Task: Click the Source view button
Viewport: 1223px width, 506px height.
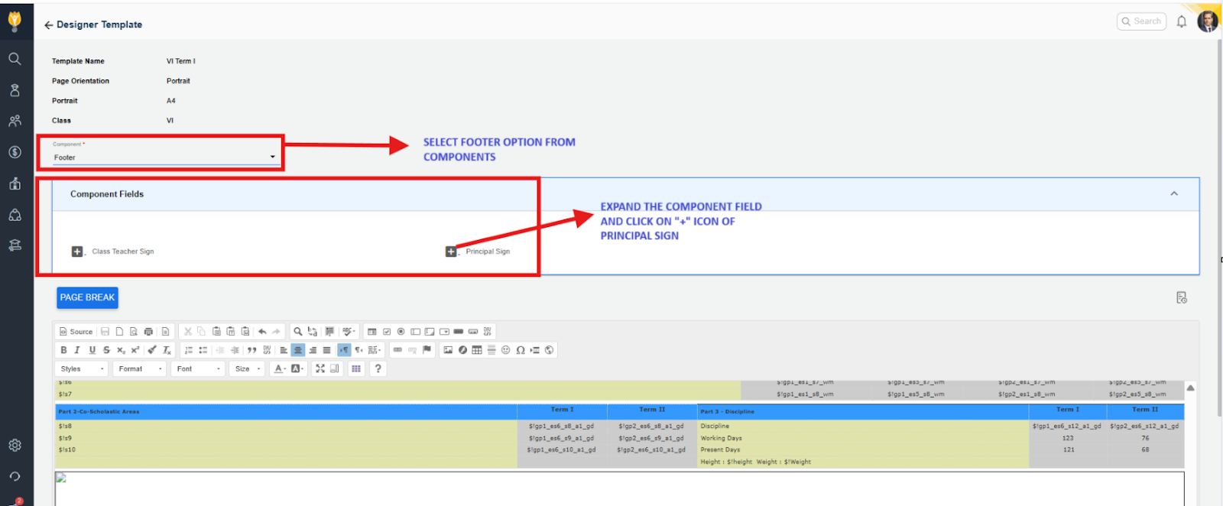Action: [76, 332]
